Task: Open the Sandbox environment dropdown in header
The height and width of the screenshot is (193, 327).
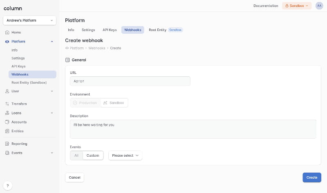Action: click(x=297, y=6)
